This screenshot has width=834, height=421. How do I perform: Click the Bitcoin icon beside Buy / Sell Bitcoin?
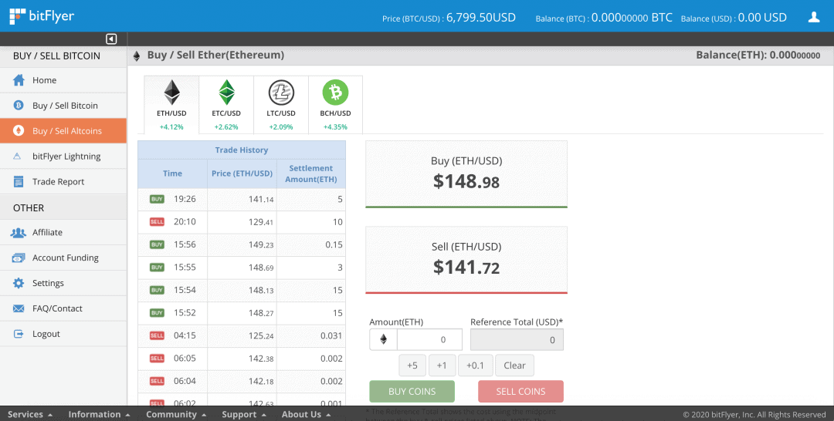(x=19, y=105)
